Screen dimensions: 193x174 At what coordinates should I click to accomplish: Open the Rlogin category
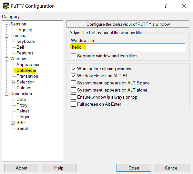[23, 117]
